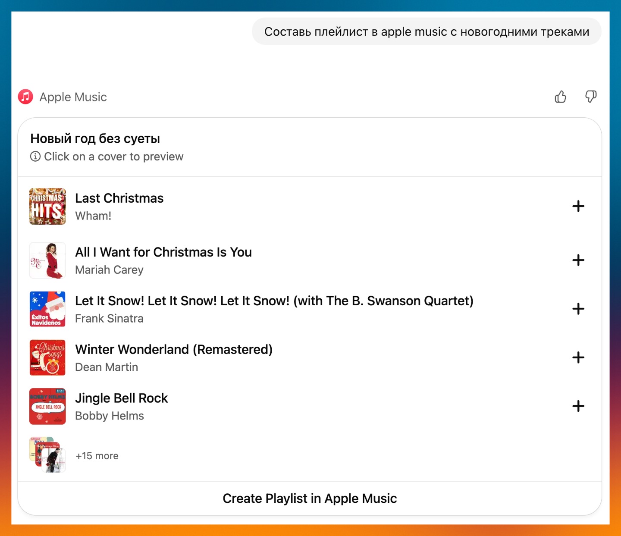Click the playlist title Новый год без суеты

coord(95,138)
